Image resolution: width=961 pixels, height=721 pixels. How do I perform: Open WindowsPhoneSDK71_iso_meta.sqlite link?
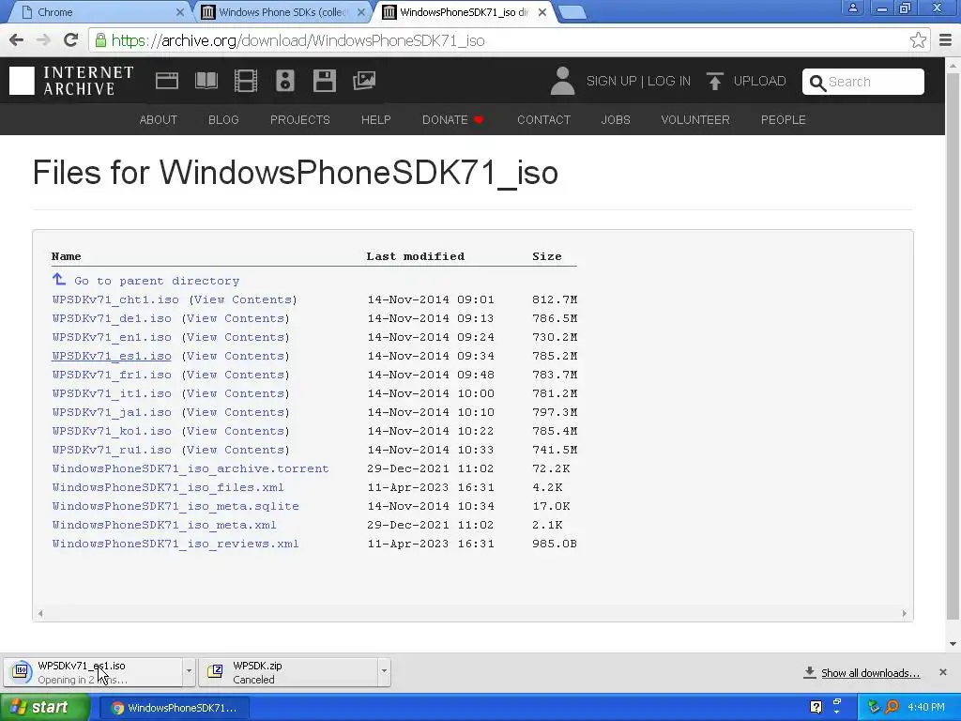[x=175, y=506]
